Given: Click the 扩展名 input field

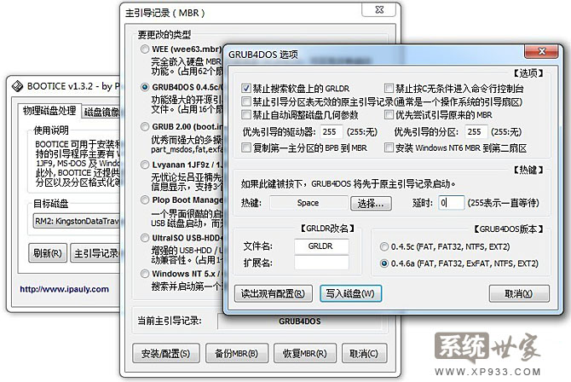Looking at the screenshot, I should tap(321, 263).
